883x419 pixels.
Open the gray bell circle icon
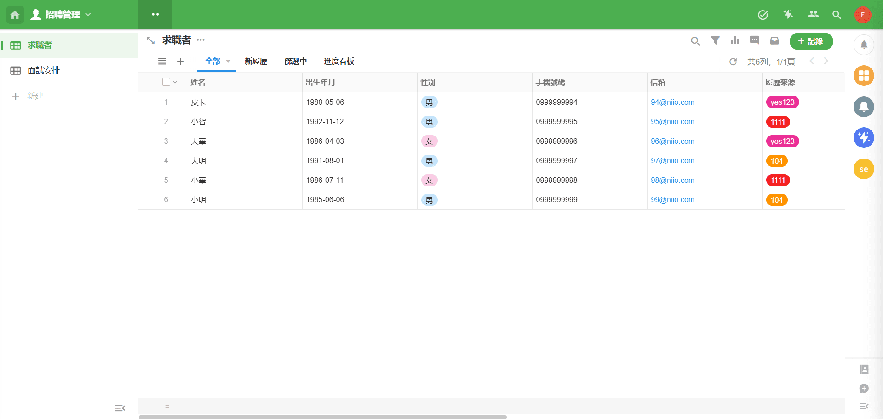click(864, 107)
